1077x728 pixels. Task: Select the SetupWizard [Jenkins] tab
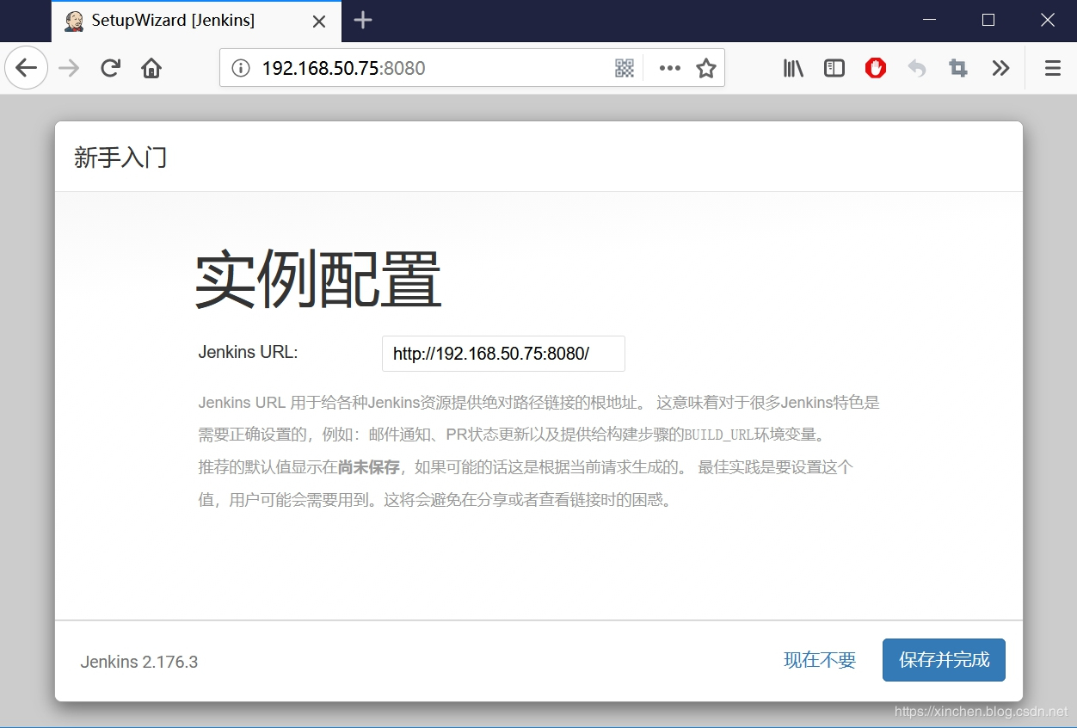pos(172,21)
